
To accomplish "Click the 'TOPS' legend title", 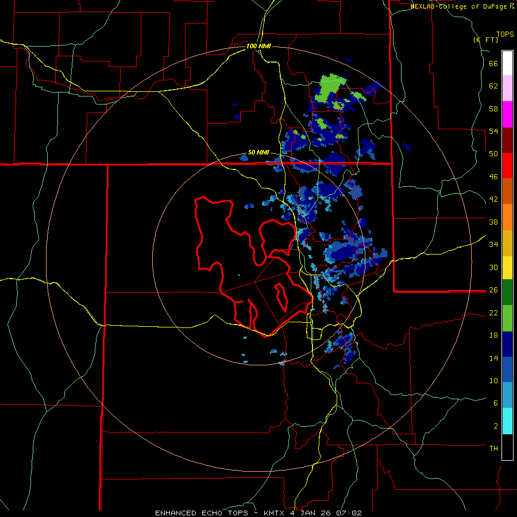I will pos(505,34).
